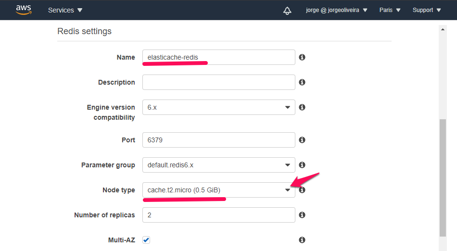
Task: Focus the Description text field
Action: coord(218,82)
